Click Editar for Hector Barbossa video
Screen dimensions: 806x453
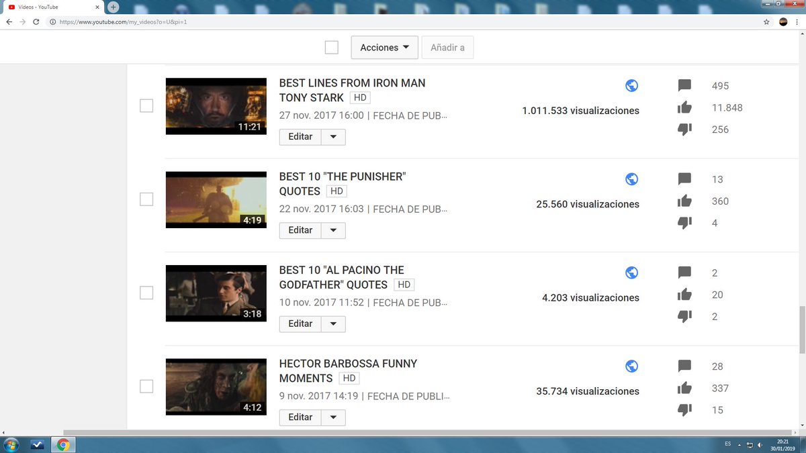(x=300, y=417)
